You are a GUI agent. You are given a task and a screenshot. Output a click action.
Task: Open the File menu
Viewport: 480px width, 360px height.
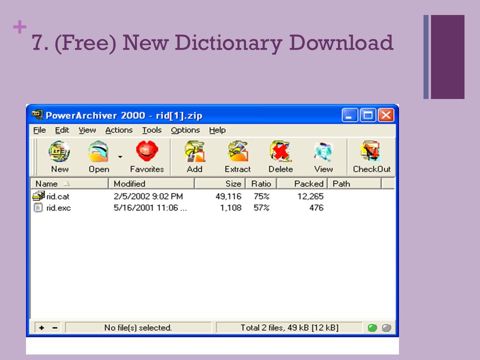tap(39, 130)
